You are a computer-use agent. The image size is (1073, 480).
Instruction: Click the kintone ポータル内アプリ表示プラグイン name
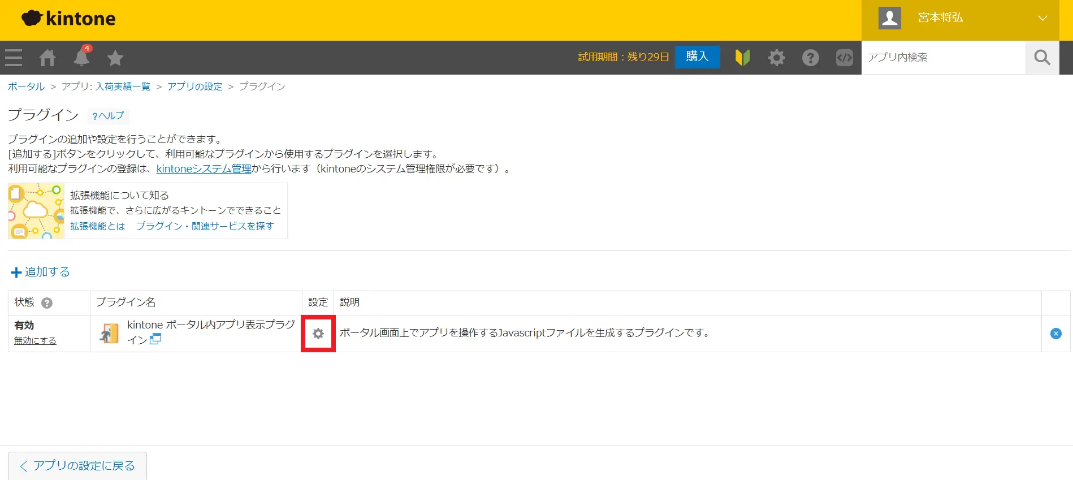(x=211, y=332)
